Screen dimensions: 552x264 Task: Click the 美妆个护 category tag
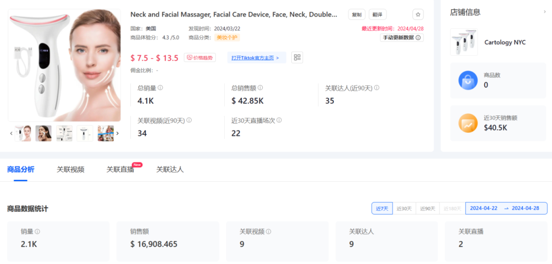click(227, 38)
